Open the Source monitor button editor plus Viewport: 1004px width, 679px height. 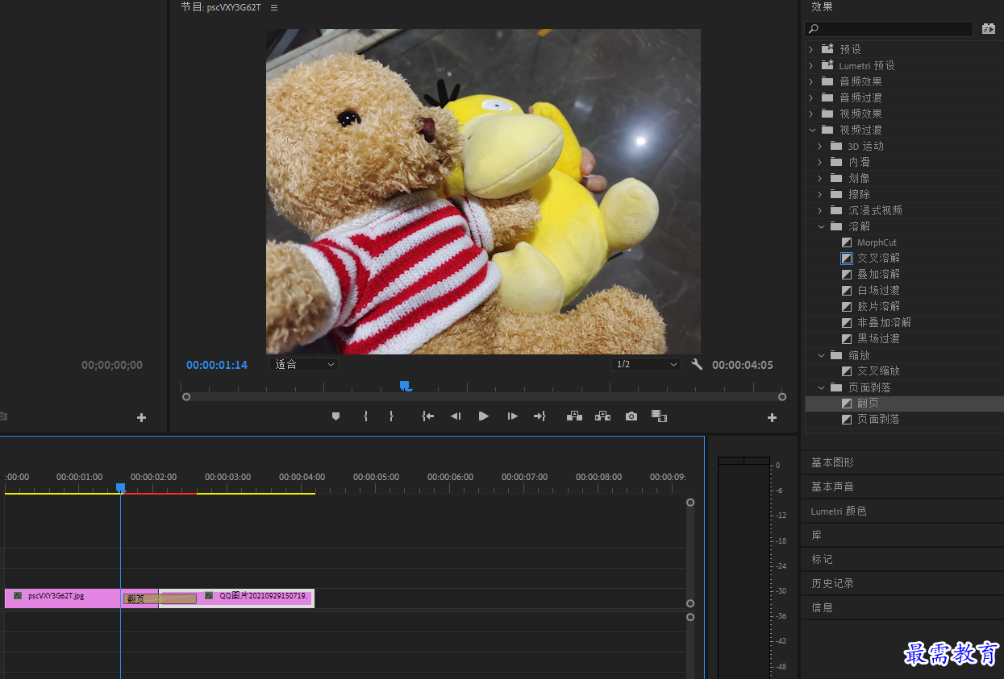pos(142,417)
